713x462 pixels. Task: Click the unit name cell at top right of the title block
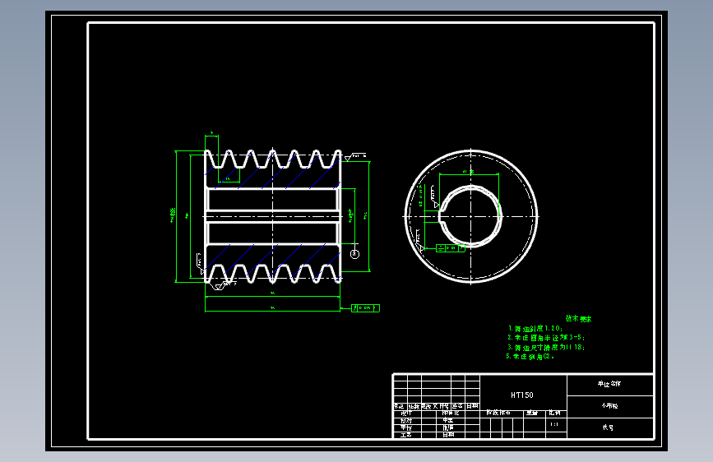(609, 384)
